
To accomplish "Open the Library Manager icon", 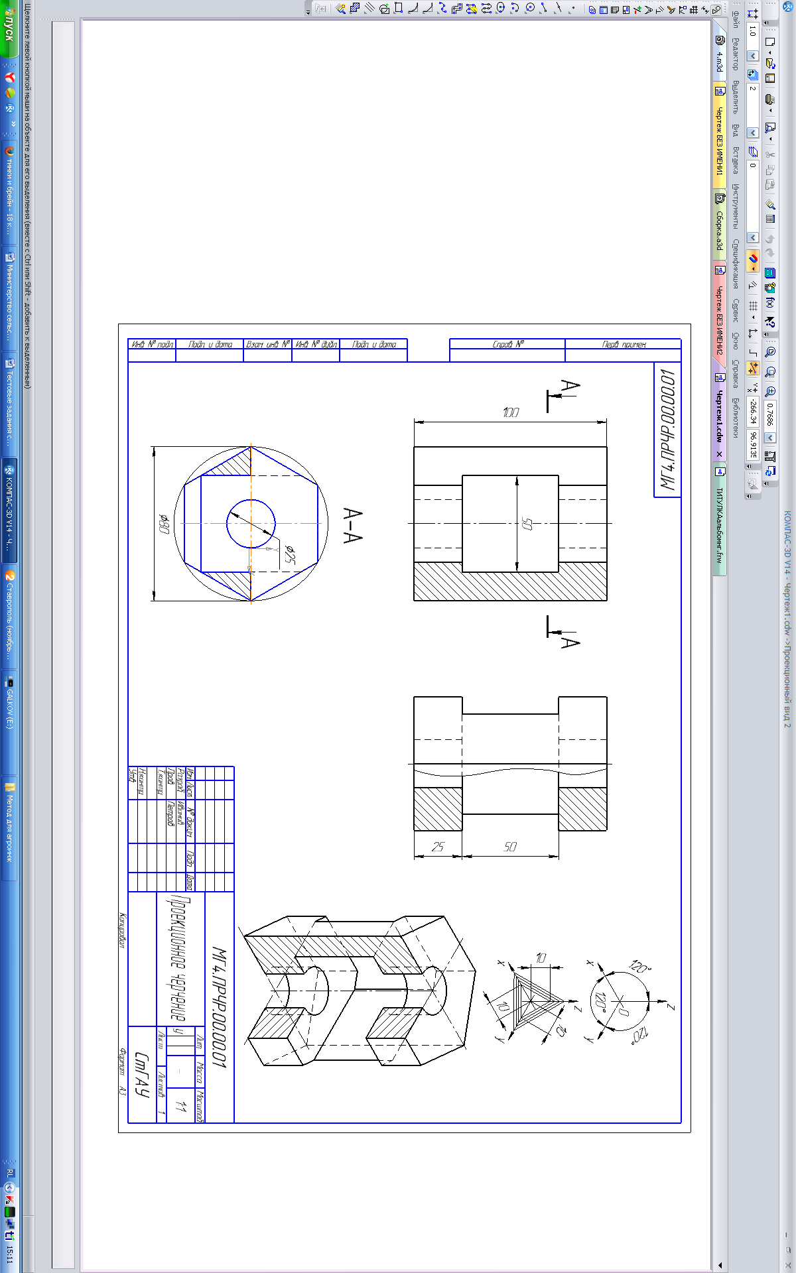I will point(770,273).
